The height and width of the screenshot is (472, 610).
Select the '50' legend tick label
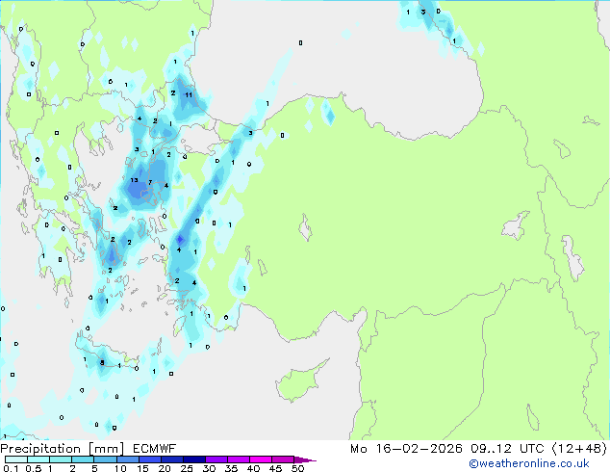pos(297,468)
